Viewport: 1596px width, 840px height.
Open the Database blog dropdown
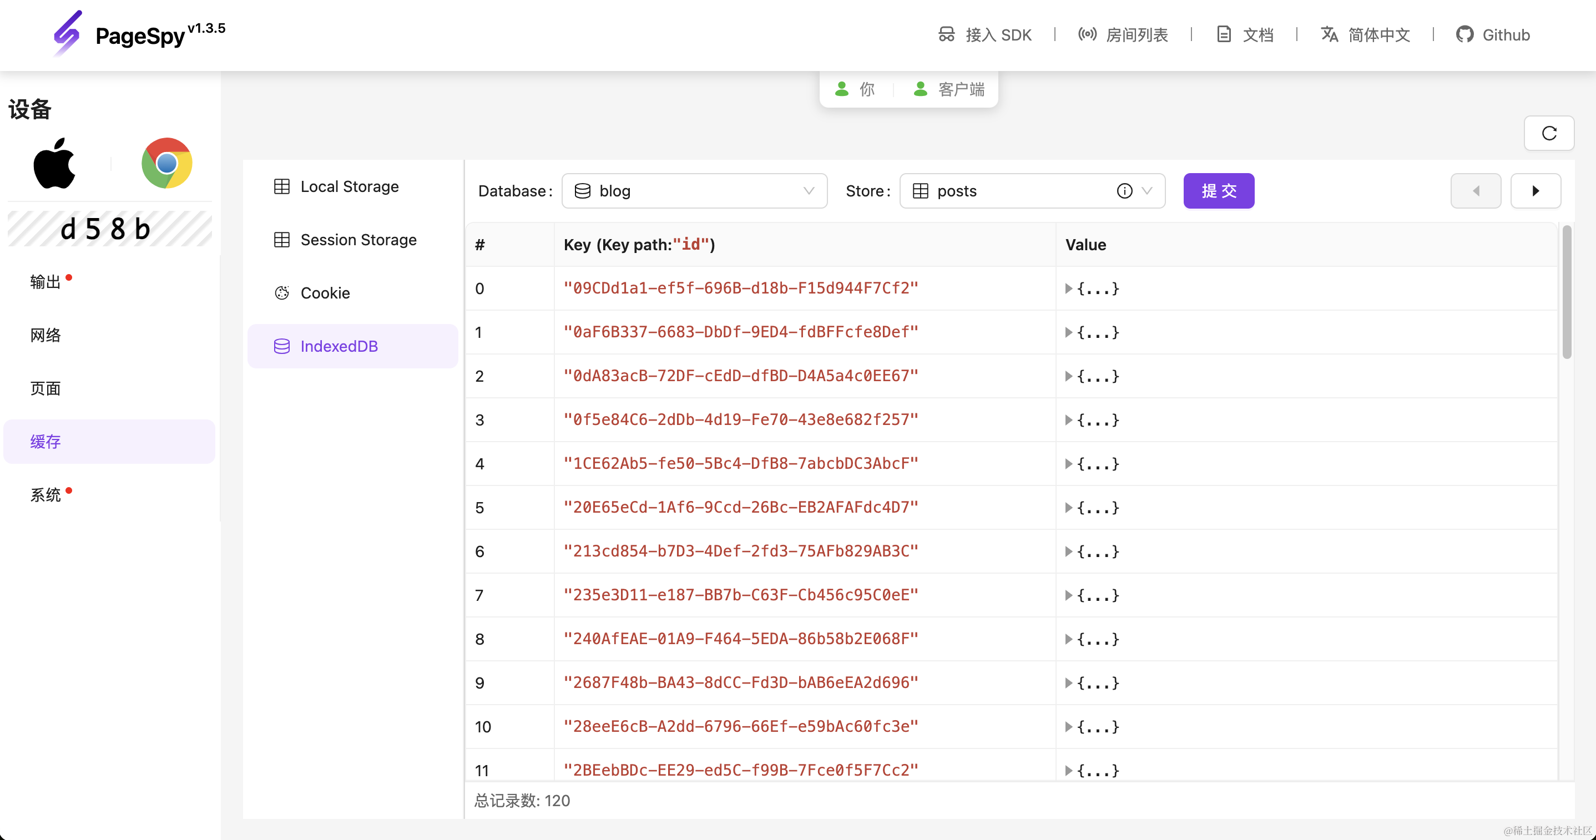pyautogui.click(x=694, y=191)
